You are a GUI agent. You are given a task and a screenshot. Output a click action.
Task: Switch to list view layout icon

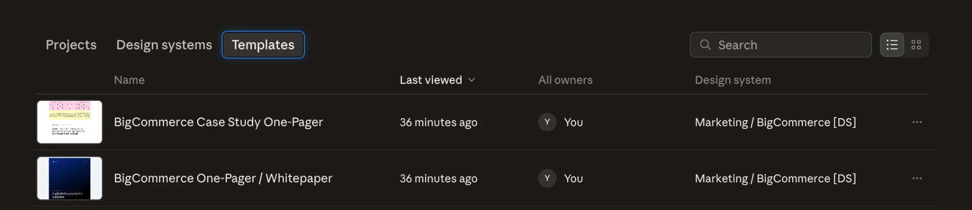[892, 45]
